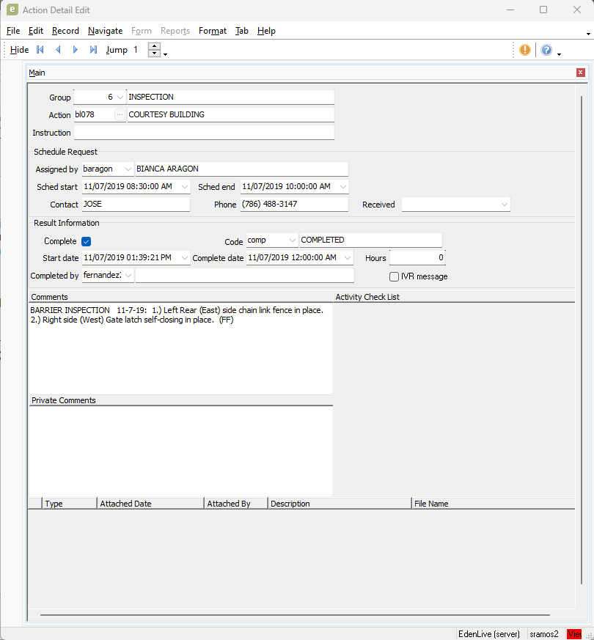Click the Jump button

click(x=117, y=50)
